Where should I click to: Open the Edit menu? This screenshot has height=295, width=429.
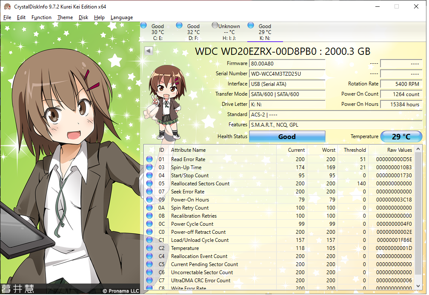pyautogui.click(x=21, y=17)
